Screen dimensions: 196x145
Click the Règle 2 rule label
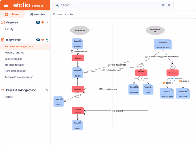pos(184,81)
